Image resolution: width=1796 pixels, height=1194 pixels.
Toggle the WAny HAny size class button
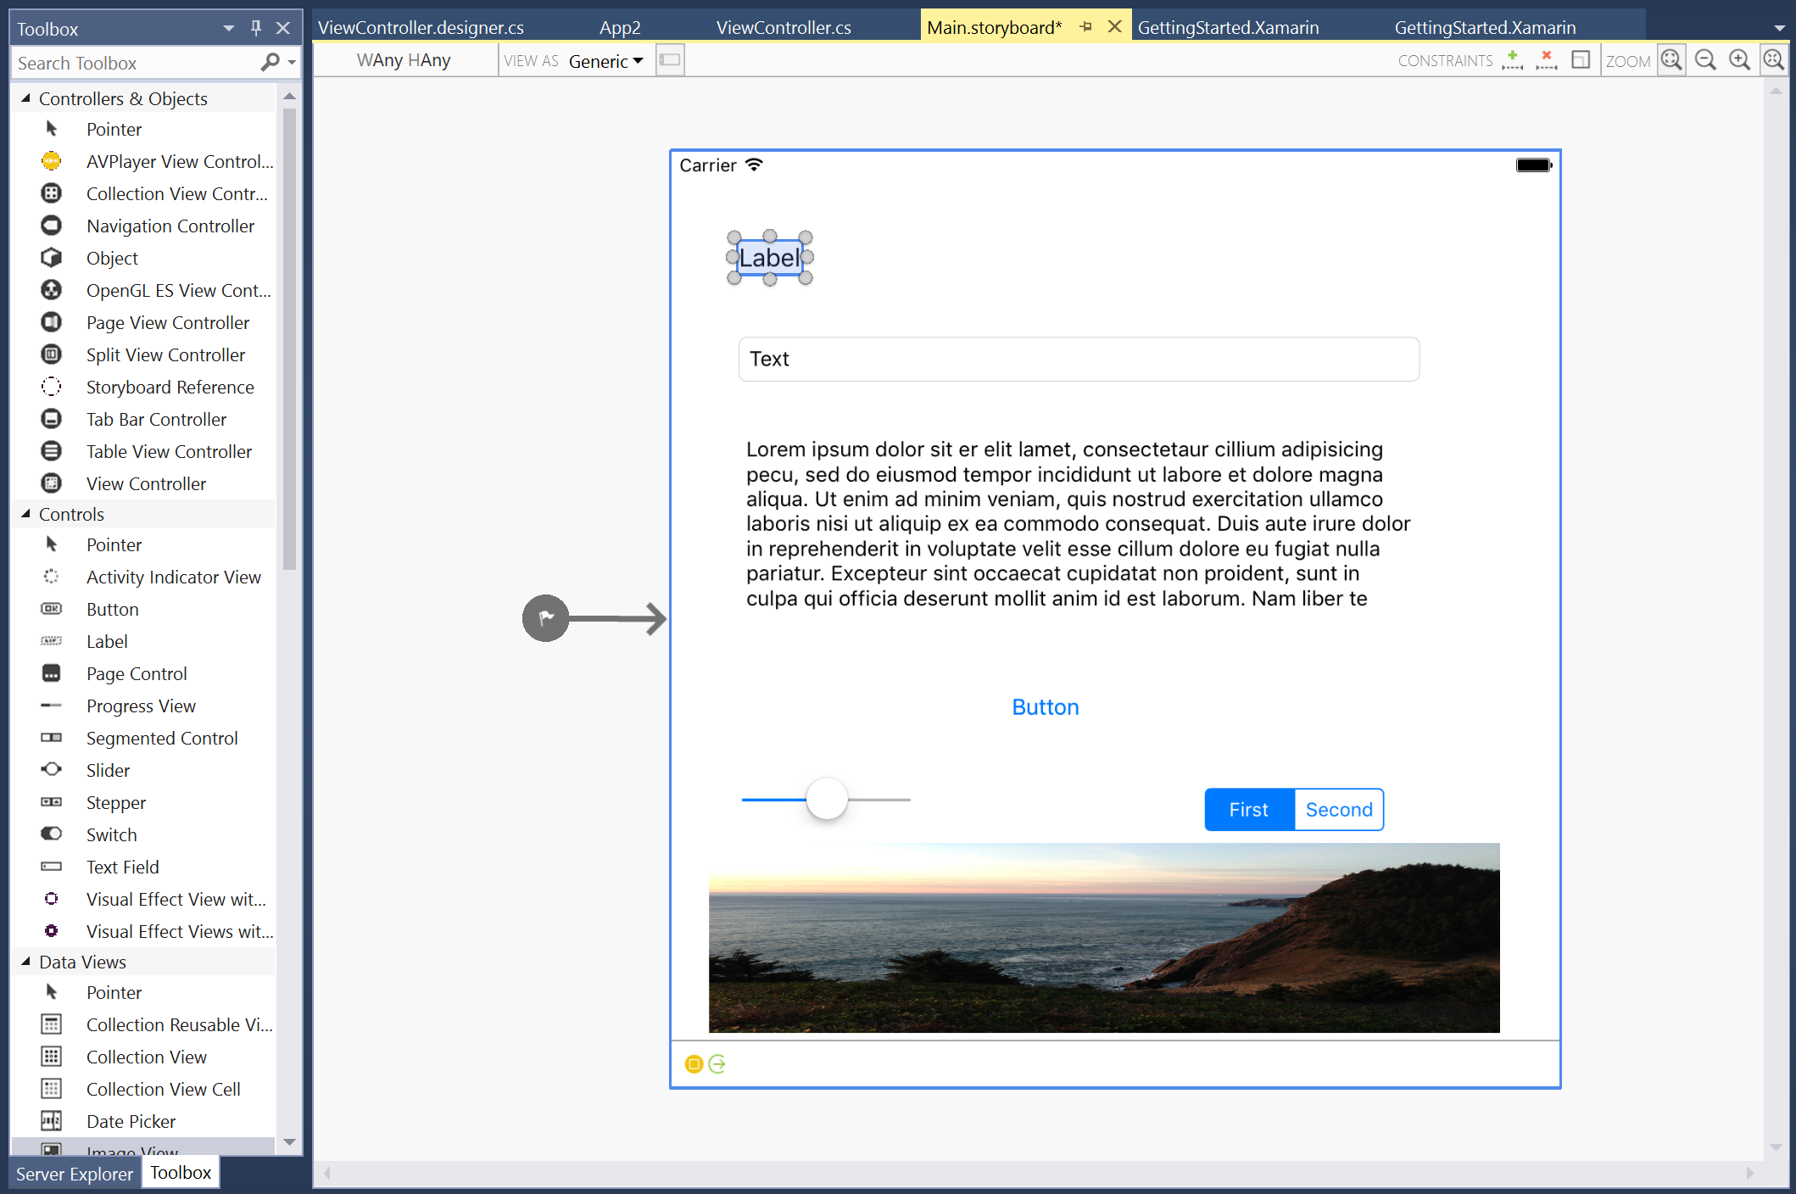(404, 60)
